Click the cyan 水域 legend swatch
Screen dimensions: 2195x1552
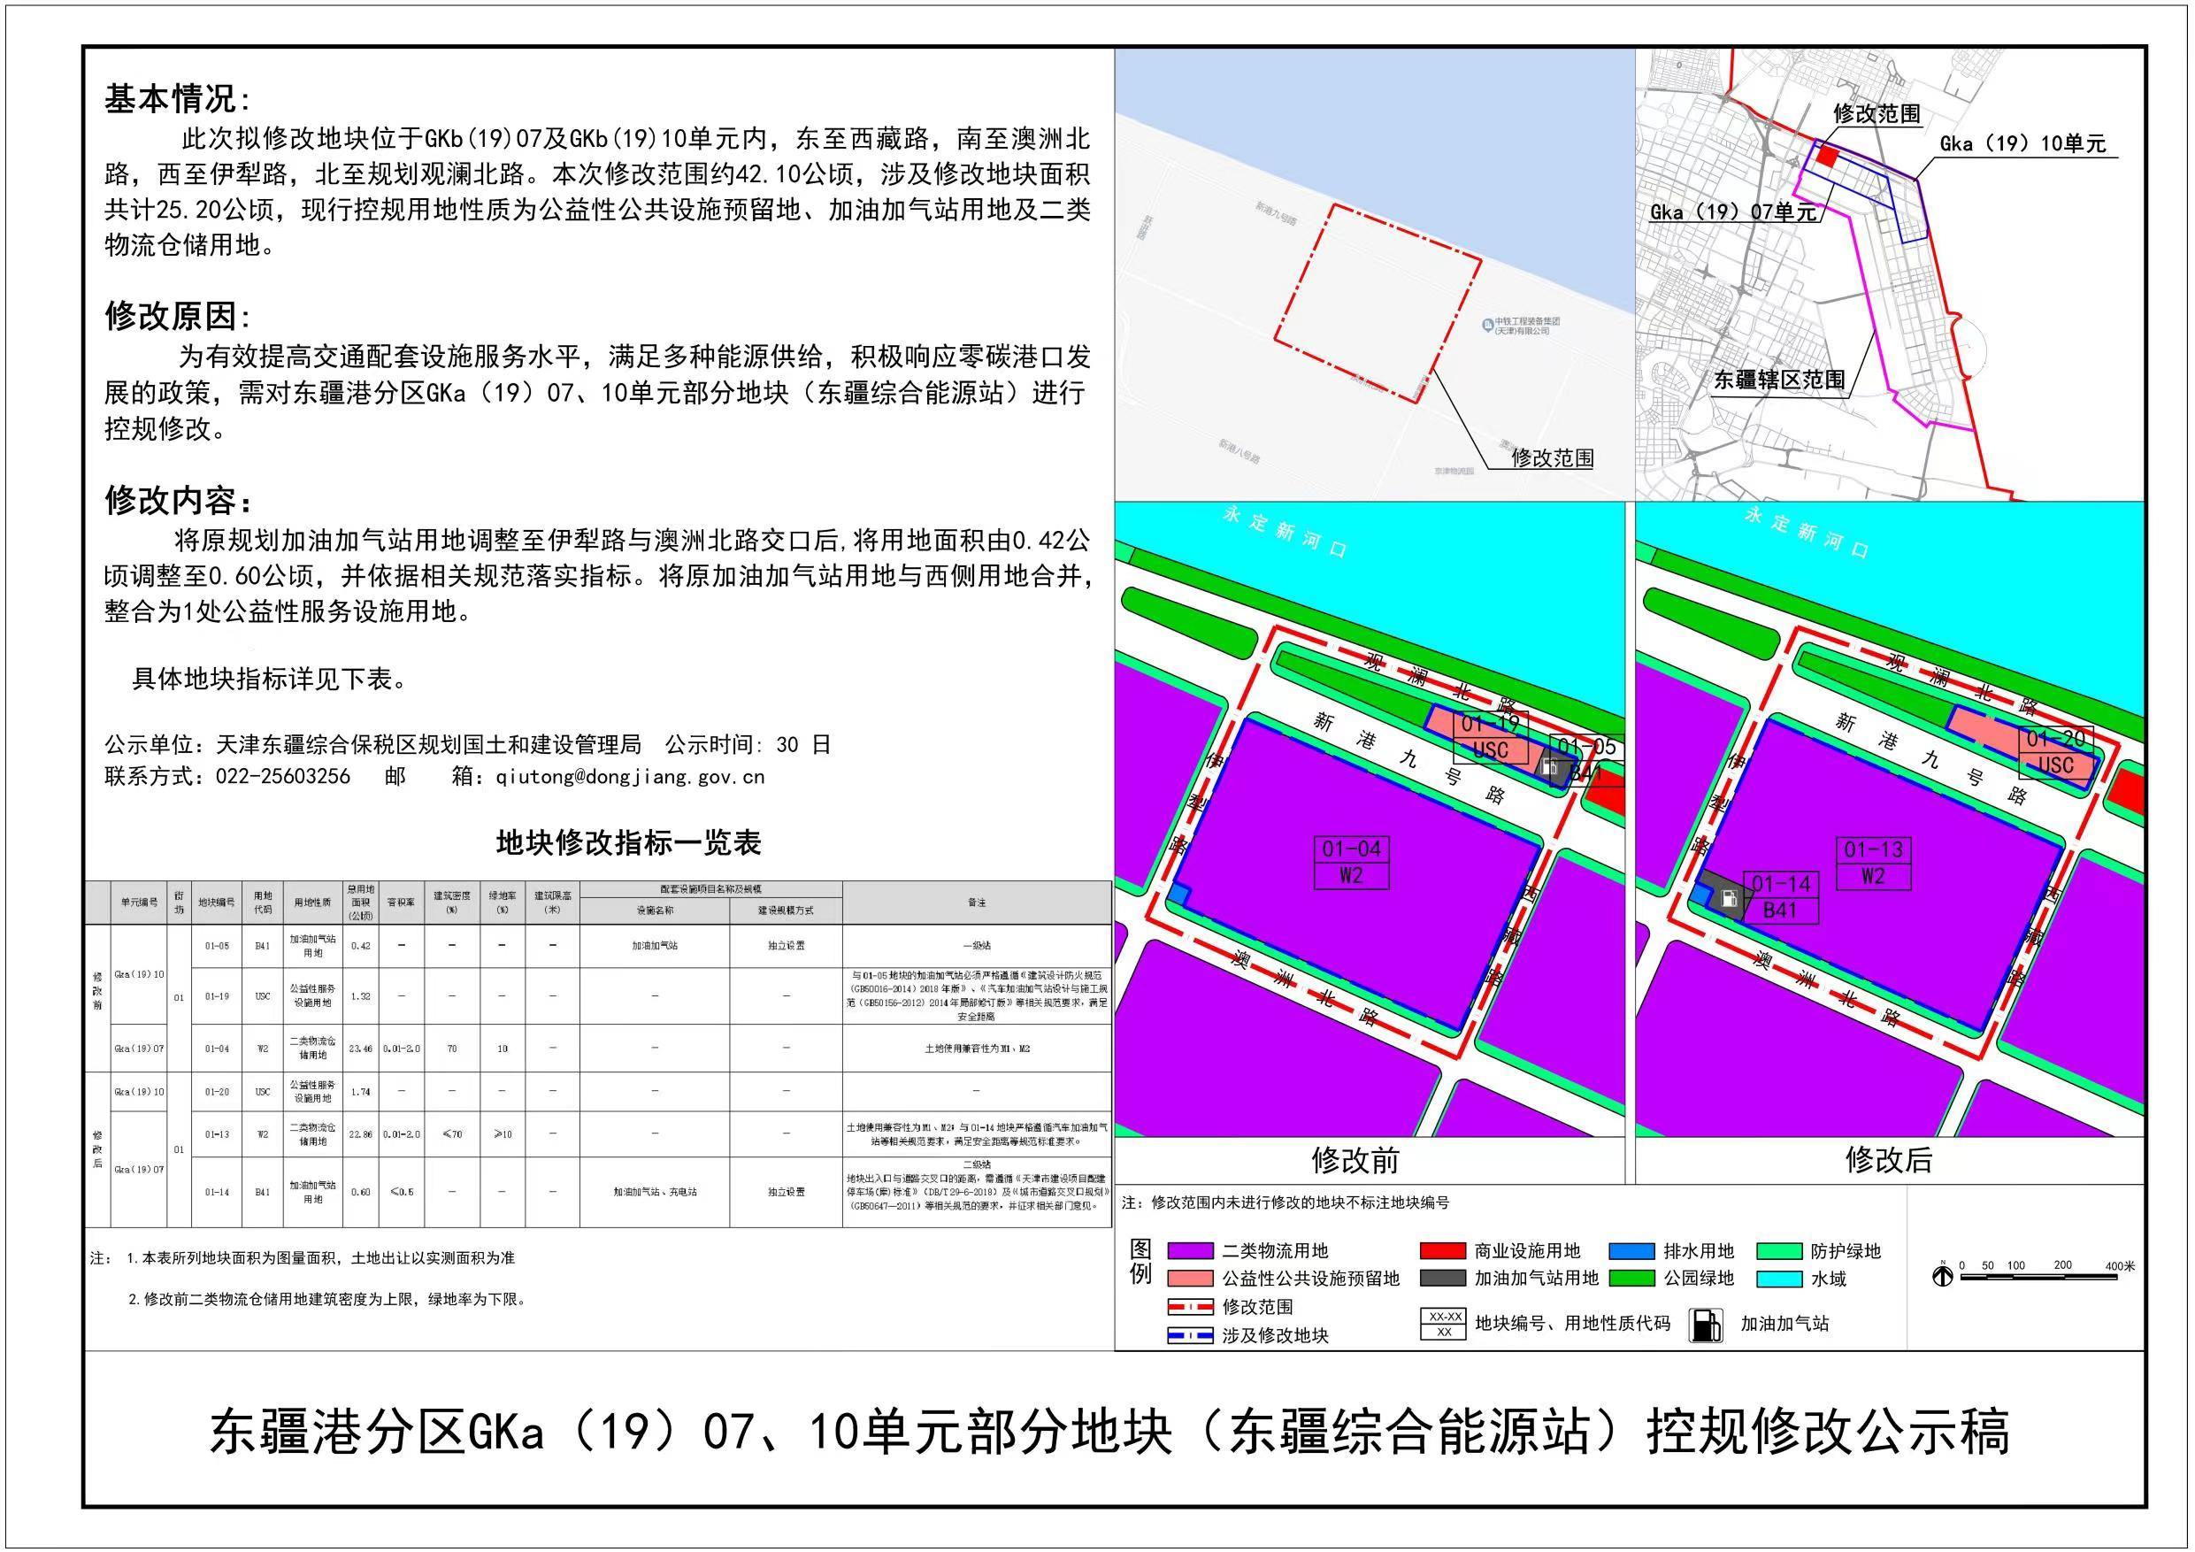click(x=1778, y=1279)
